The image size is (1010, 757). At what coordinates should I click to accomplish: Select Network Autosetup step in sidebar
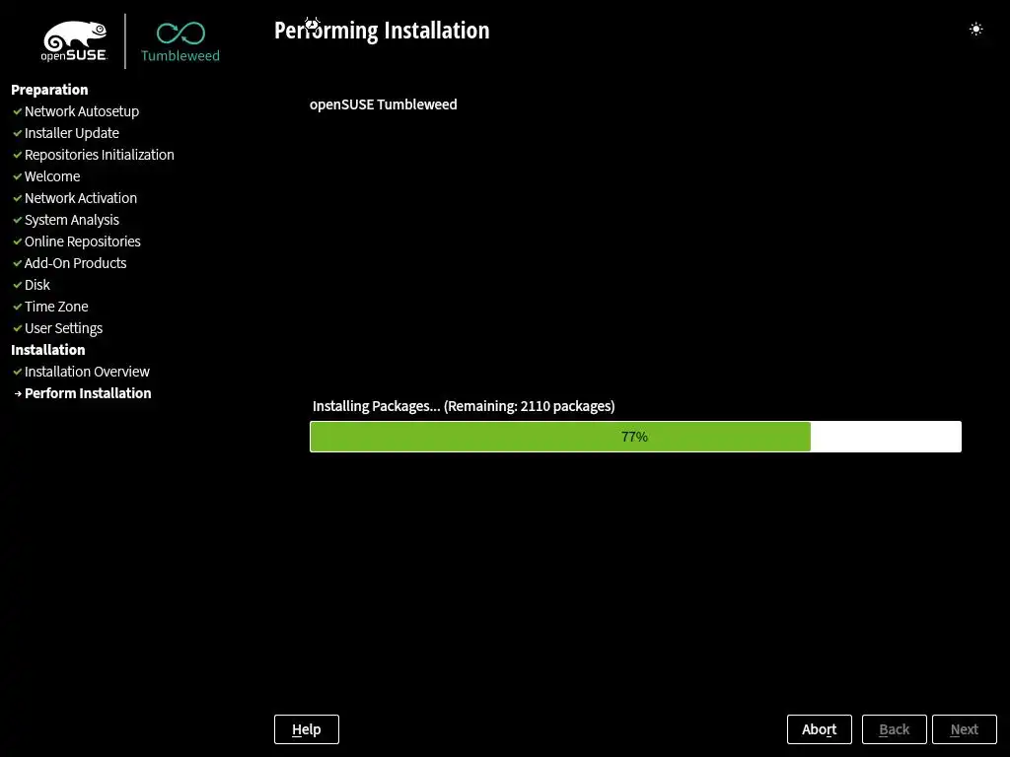pos(82,111)
